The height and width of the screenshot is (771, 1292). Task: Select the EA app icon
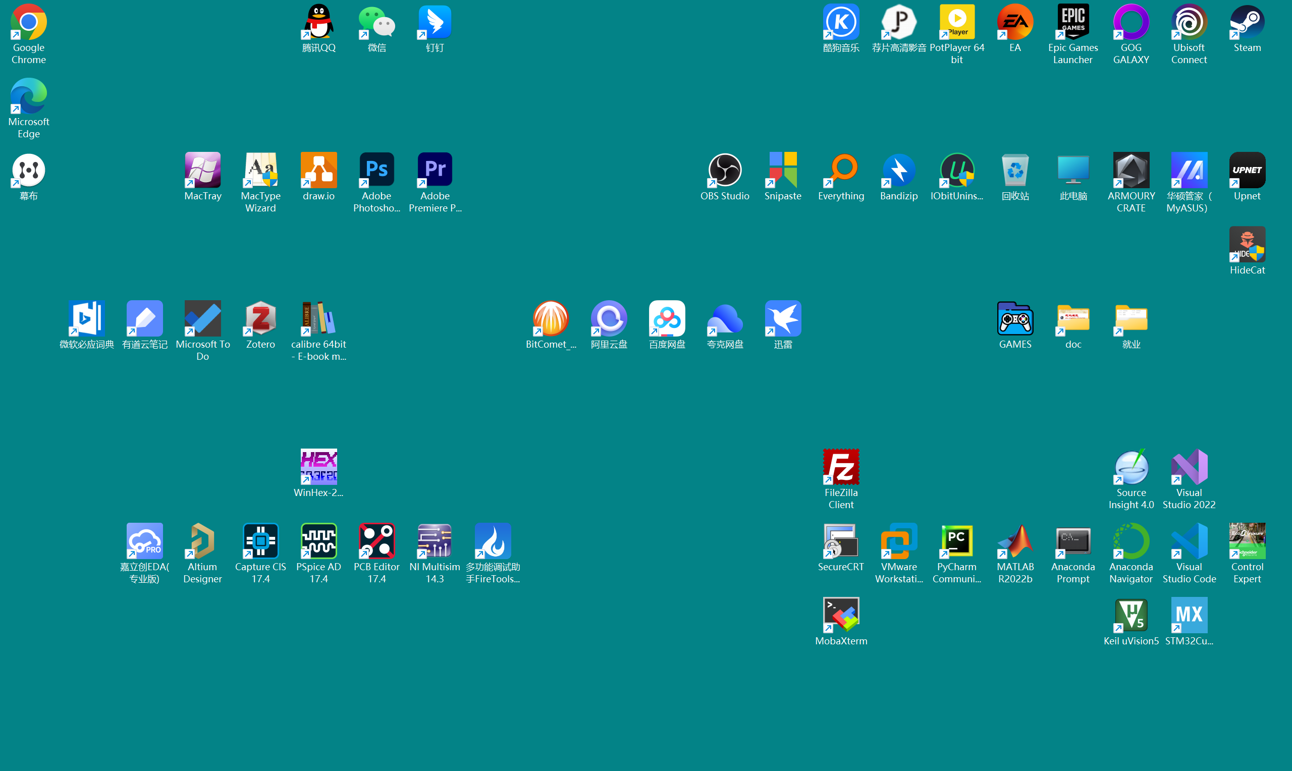(x=1015, y=22)
